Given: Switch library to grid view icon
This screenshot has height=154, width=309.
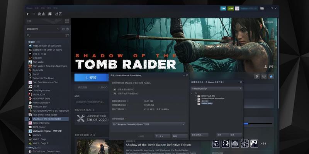Looking at the screenshot, I should point(67,21).
